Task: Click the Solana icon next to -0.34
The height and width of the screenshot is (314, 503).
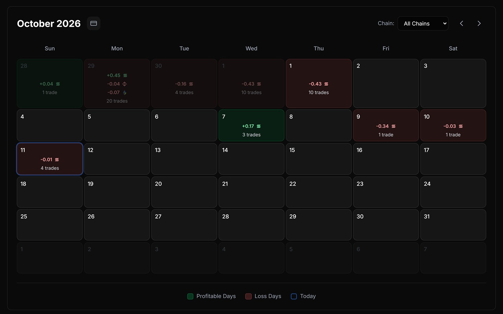Action: coord(393,126)
